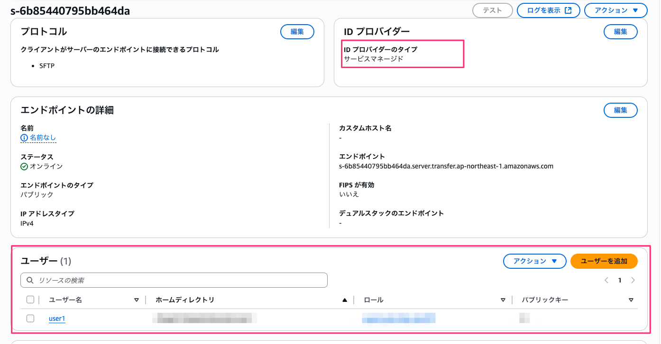This screenshot has width=661, height=344.
Task: Open the ユーザー section アクション dropdown
Action: click(534, 261)
